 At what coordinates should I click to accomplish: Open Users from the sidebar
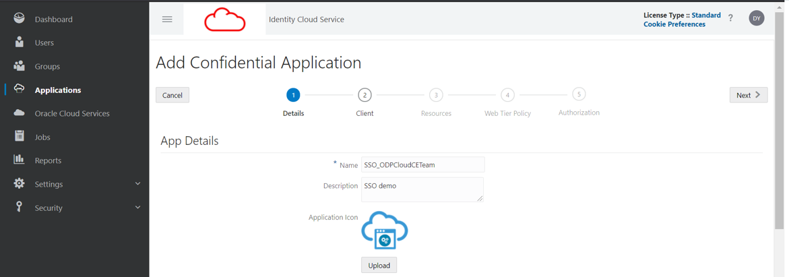click(44, 43)
